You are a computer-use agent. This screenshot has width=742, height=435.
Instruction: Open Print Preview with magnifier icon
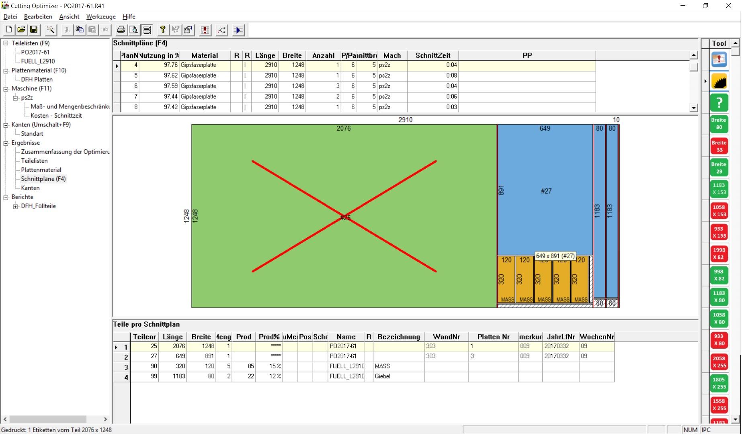tap(133, 30)
